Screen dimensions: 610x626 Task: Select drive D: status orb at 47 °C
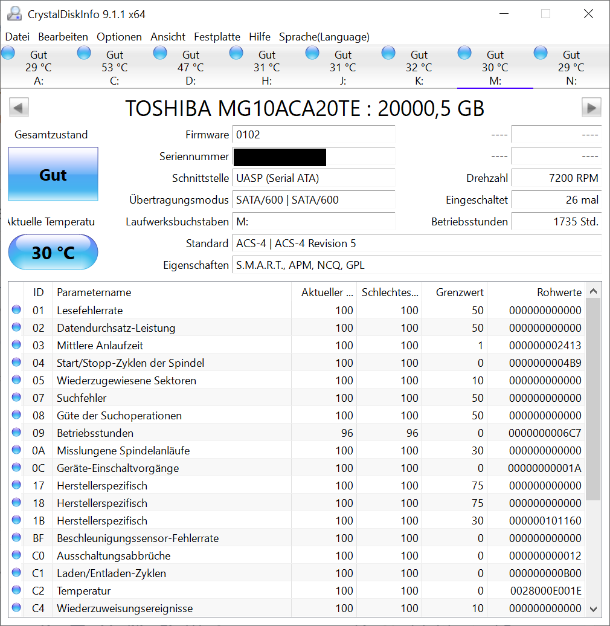coord(160,53)
